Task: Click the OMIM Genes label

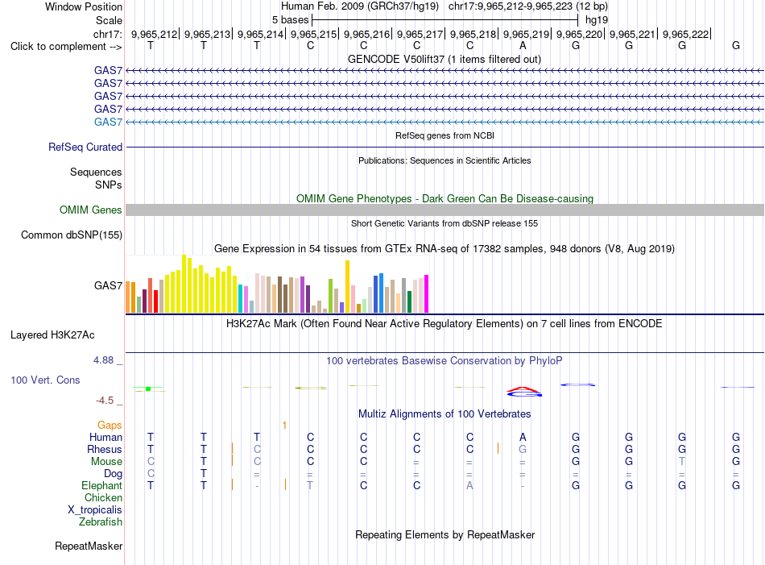Action: (x=90, y=210)
